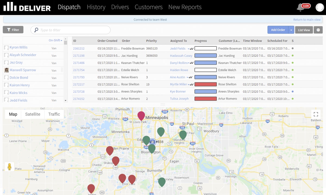Expand the Add Order dropdown arrow
Image resolution: width=326 pixels, height=195 pixels.
pos(291,30)
